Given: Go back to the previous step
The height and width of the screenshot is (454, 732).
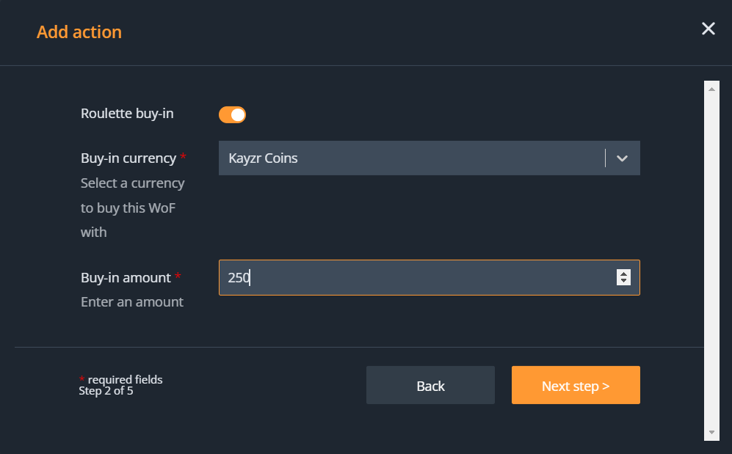Looking at the screenshot, I should [430, 386].
